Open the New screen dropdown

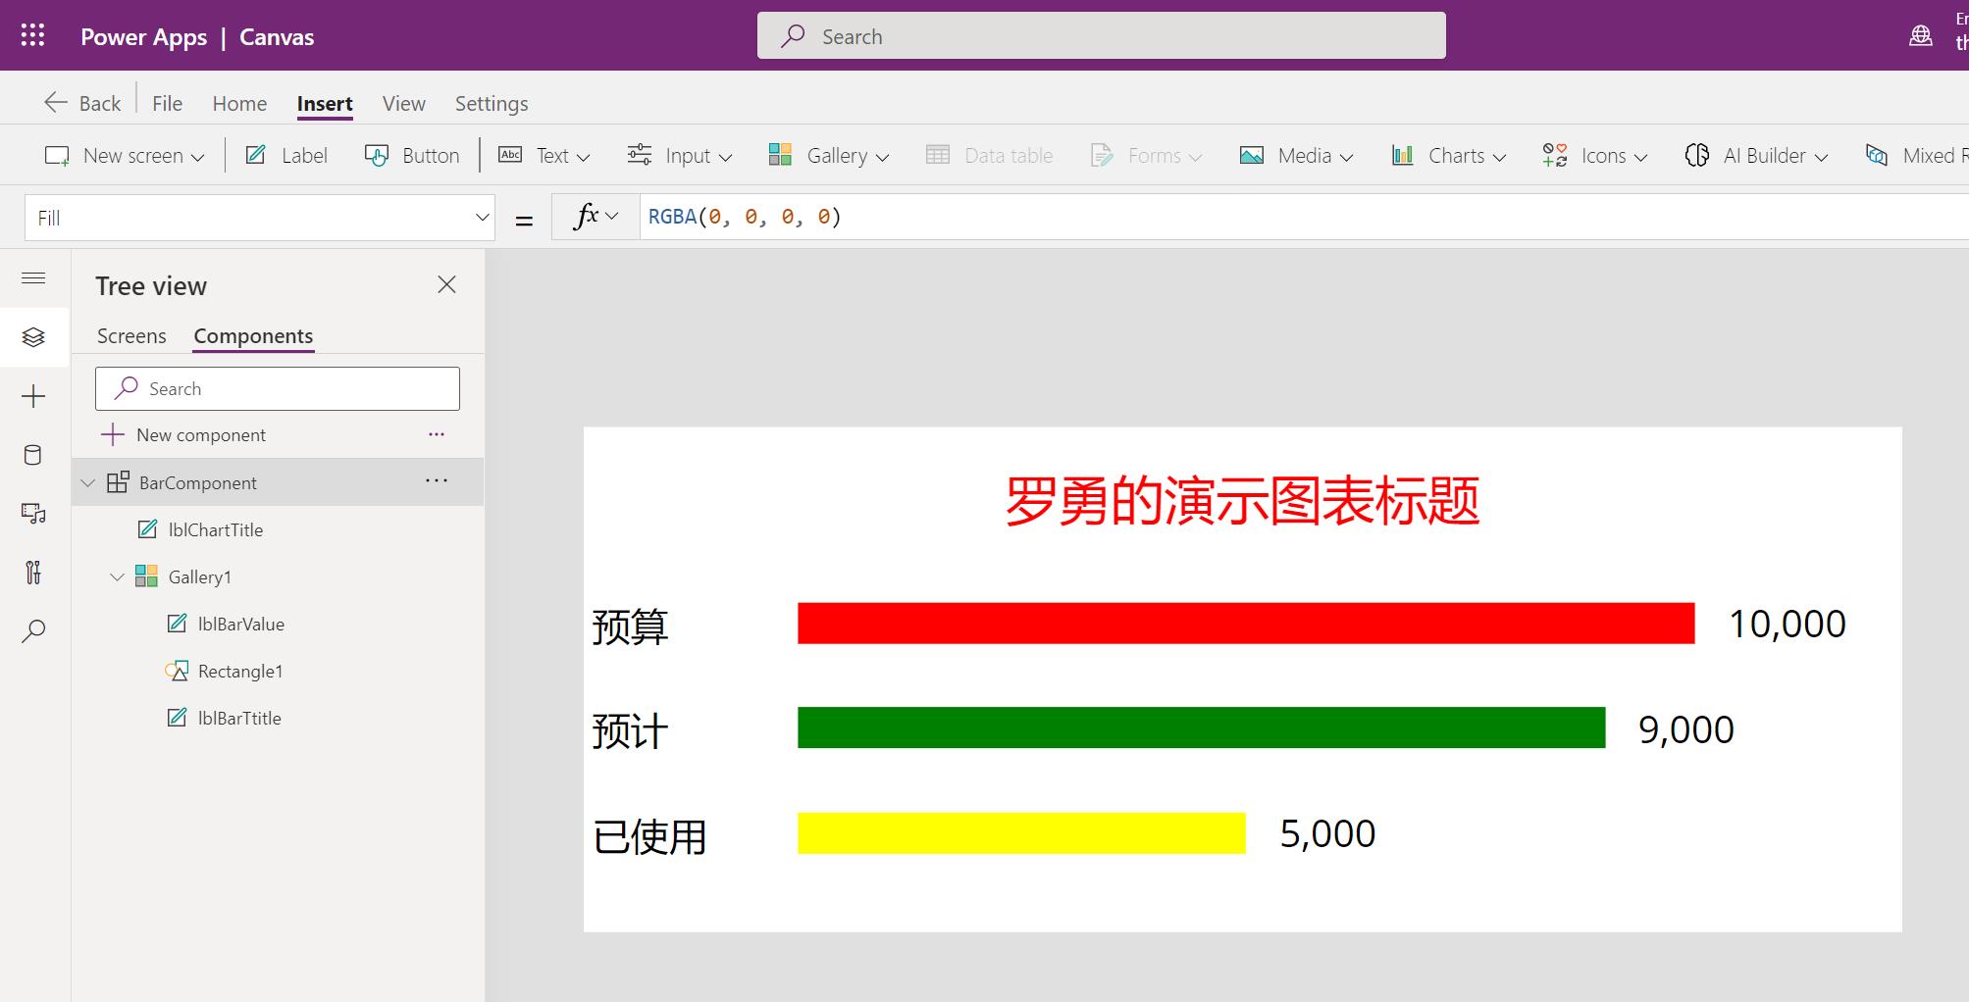tap(125, 155)
